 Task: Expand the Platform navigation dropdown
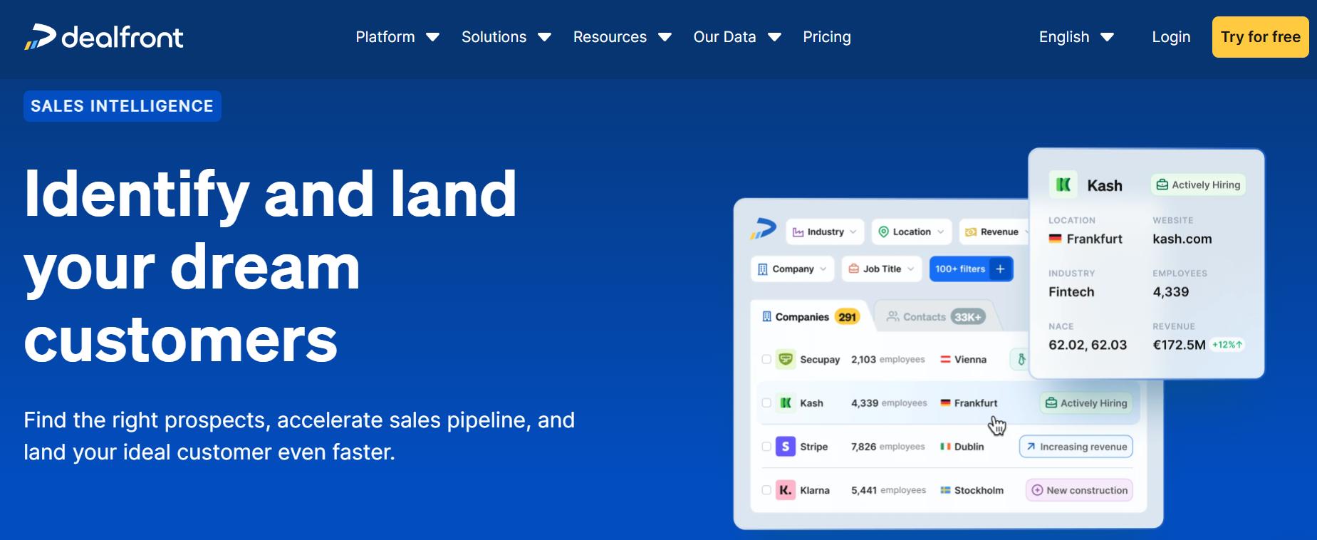pyautogui.click(x=397, y=37)
